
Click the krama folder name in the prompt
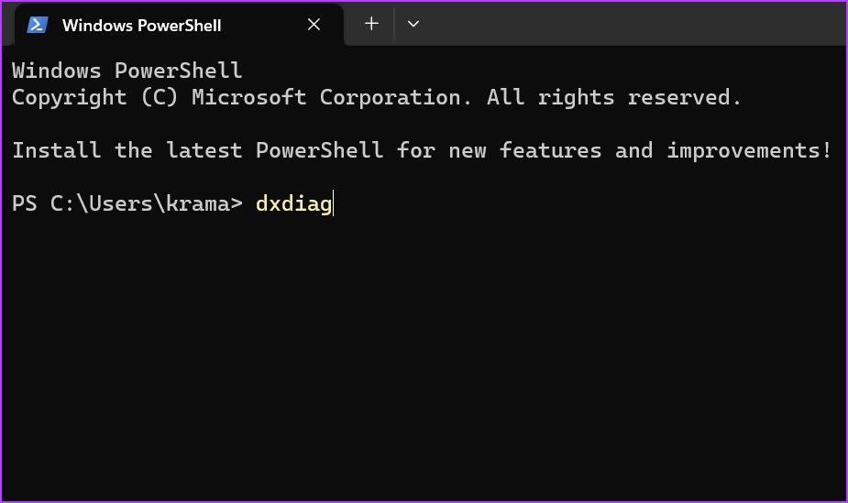pos(198,203)
